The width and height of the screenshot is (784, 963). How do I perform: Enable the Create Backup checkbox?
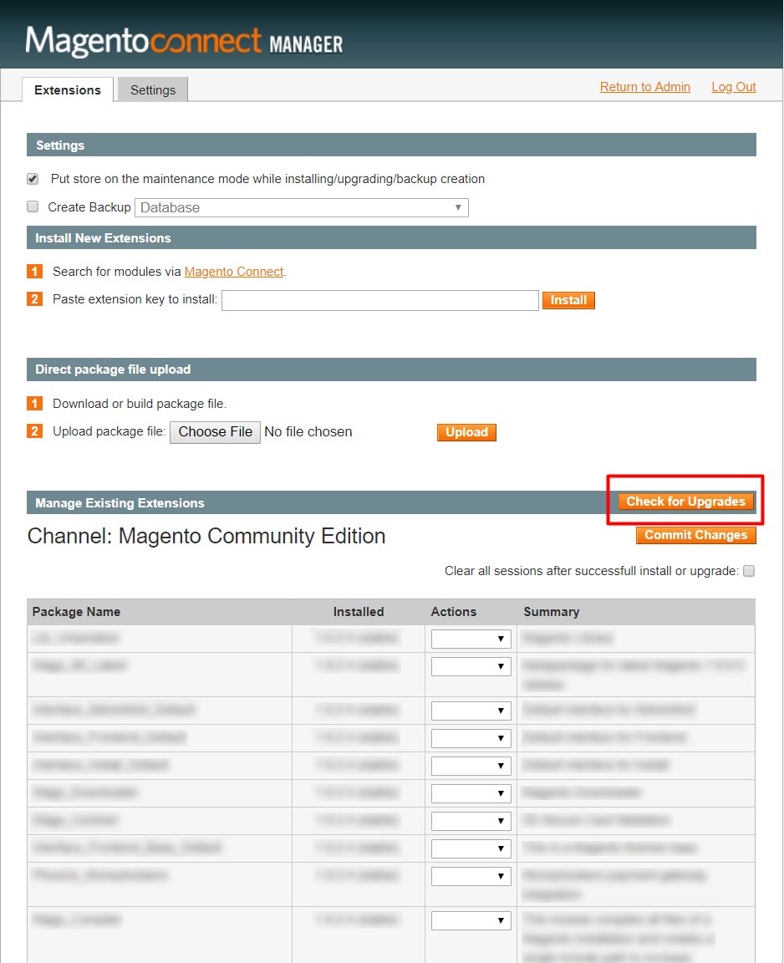coord(33,207)
